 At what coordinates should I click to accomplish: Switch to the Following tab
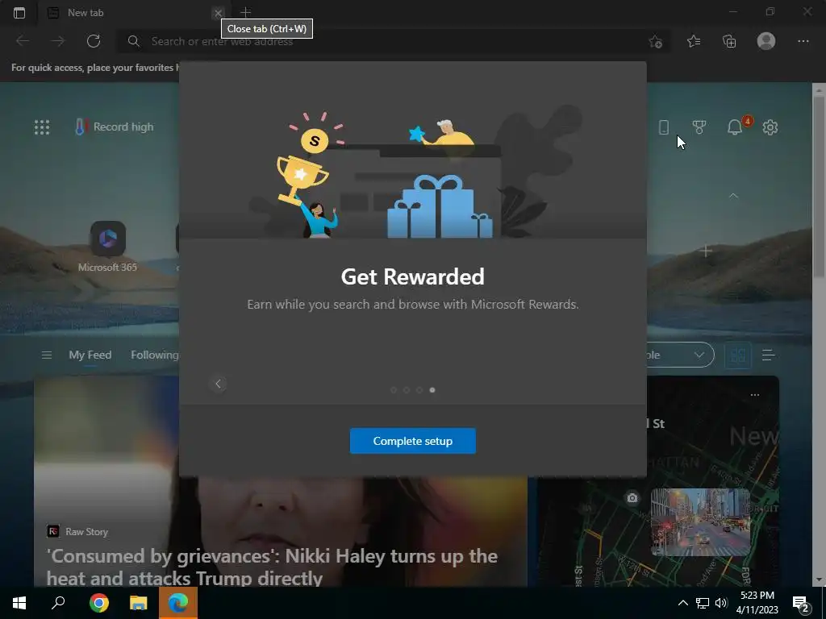click(x=155, y=355)
